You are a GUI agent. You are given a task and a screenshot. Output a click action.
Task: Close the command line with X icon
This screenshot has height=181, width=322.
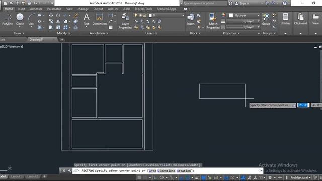point(64,171)
